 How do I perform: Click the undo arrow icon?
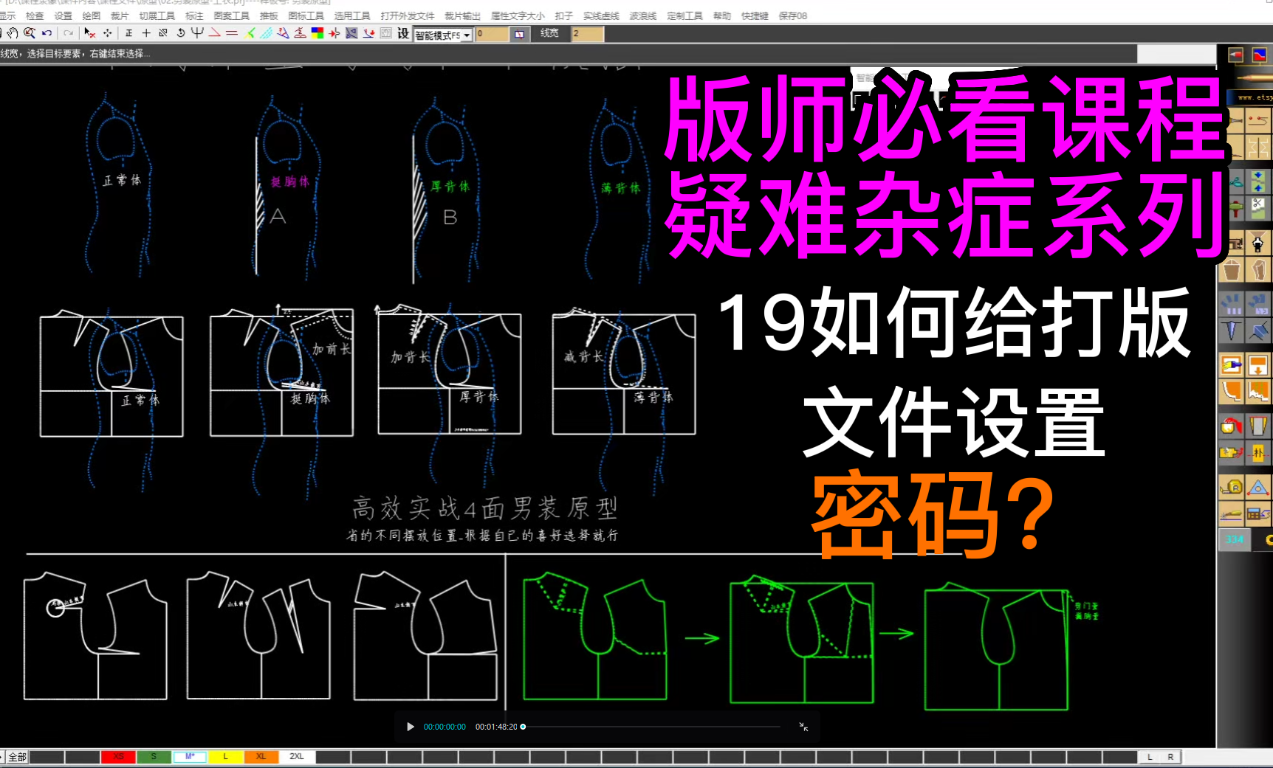47,33
